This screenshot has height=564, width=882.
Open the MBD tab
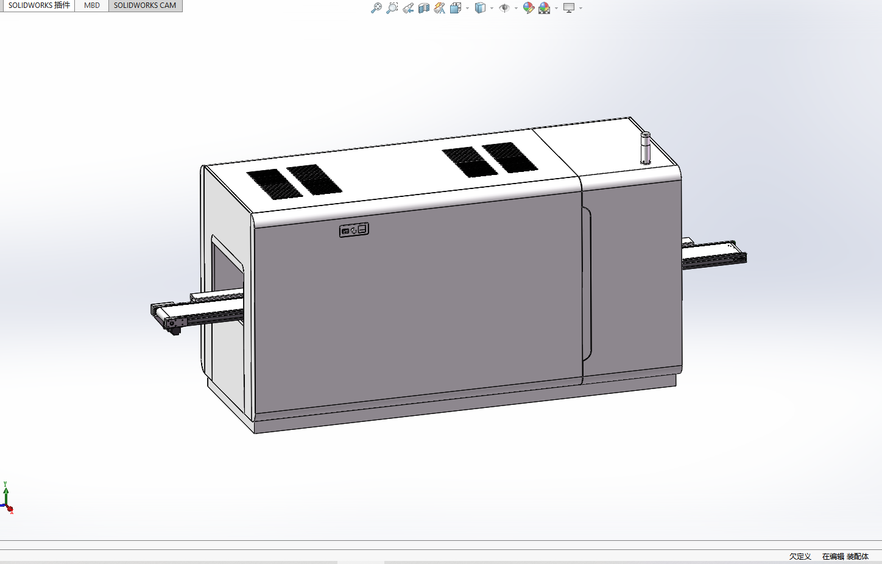tap(92, 5)
